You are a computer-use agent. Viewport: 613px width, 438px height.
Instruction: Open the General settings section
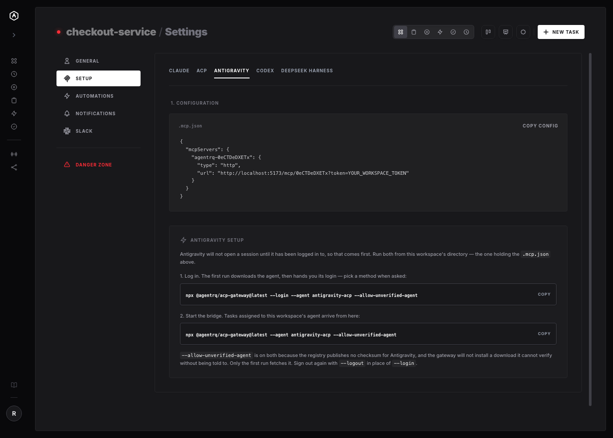[x=99, y=61]
